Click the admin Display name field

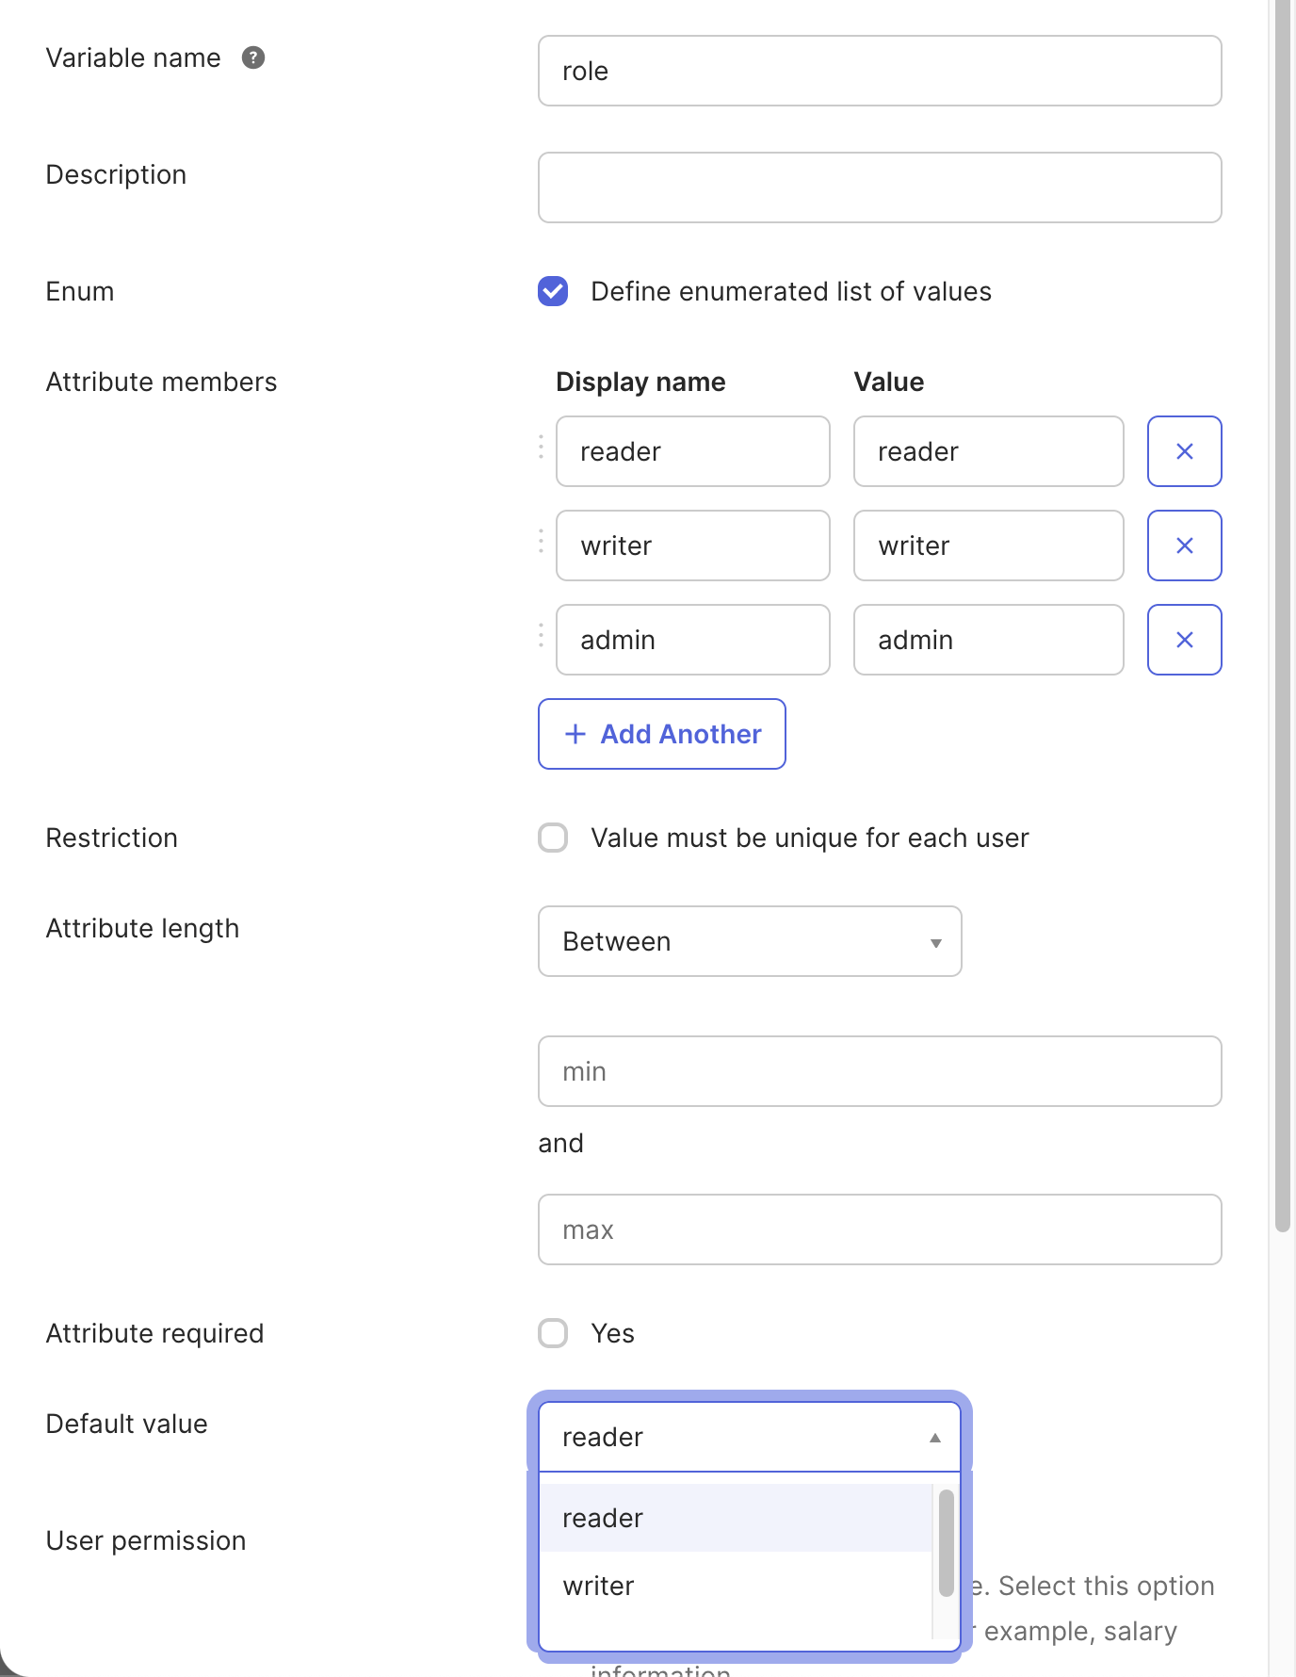pos(692,640)
